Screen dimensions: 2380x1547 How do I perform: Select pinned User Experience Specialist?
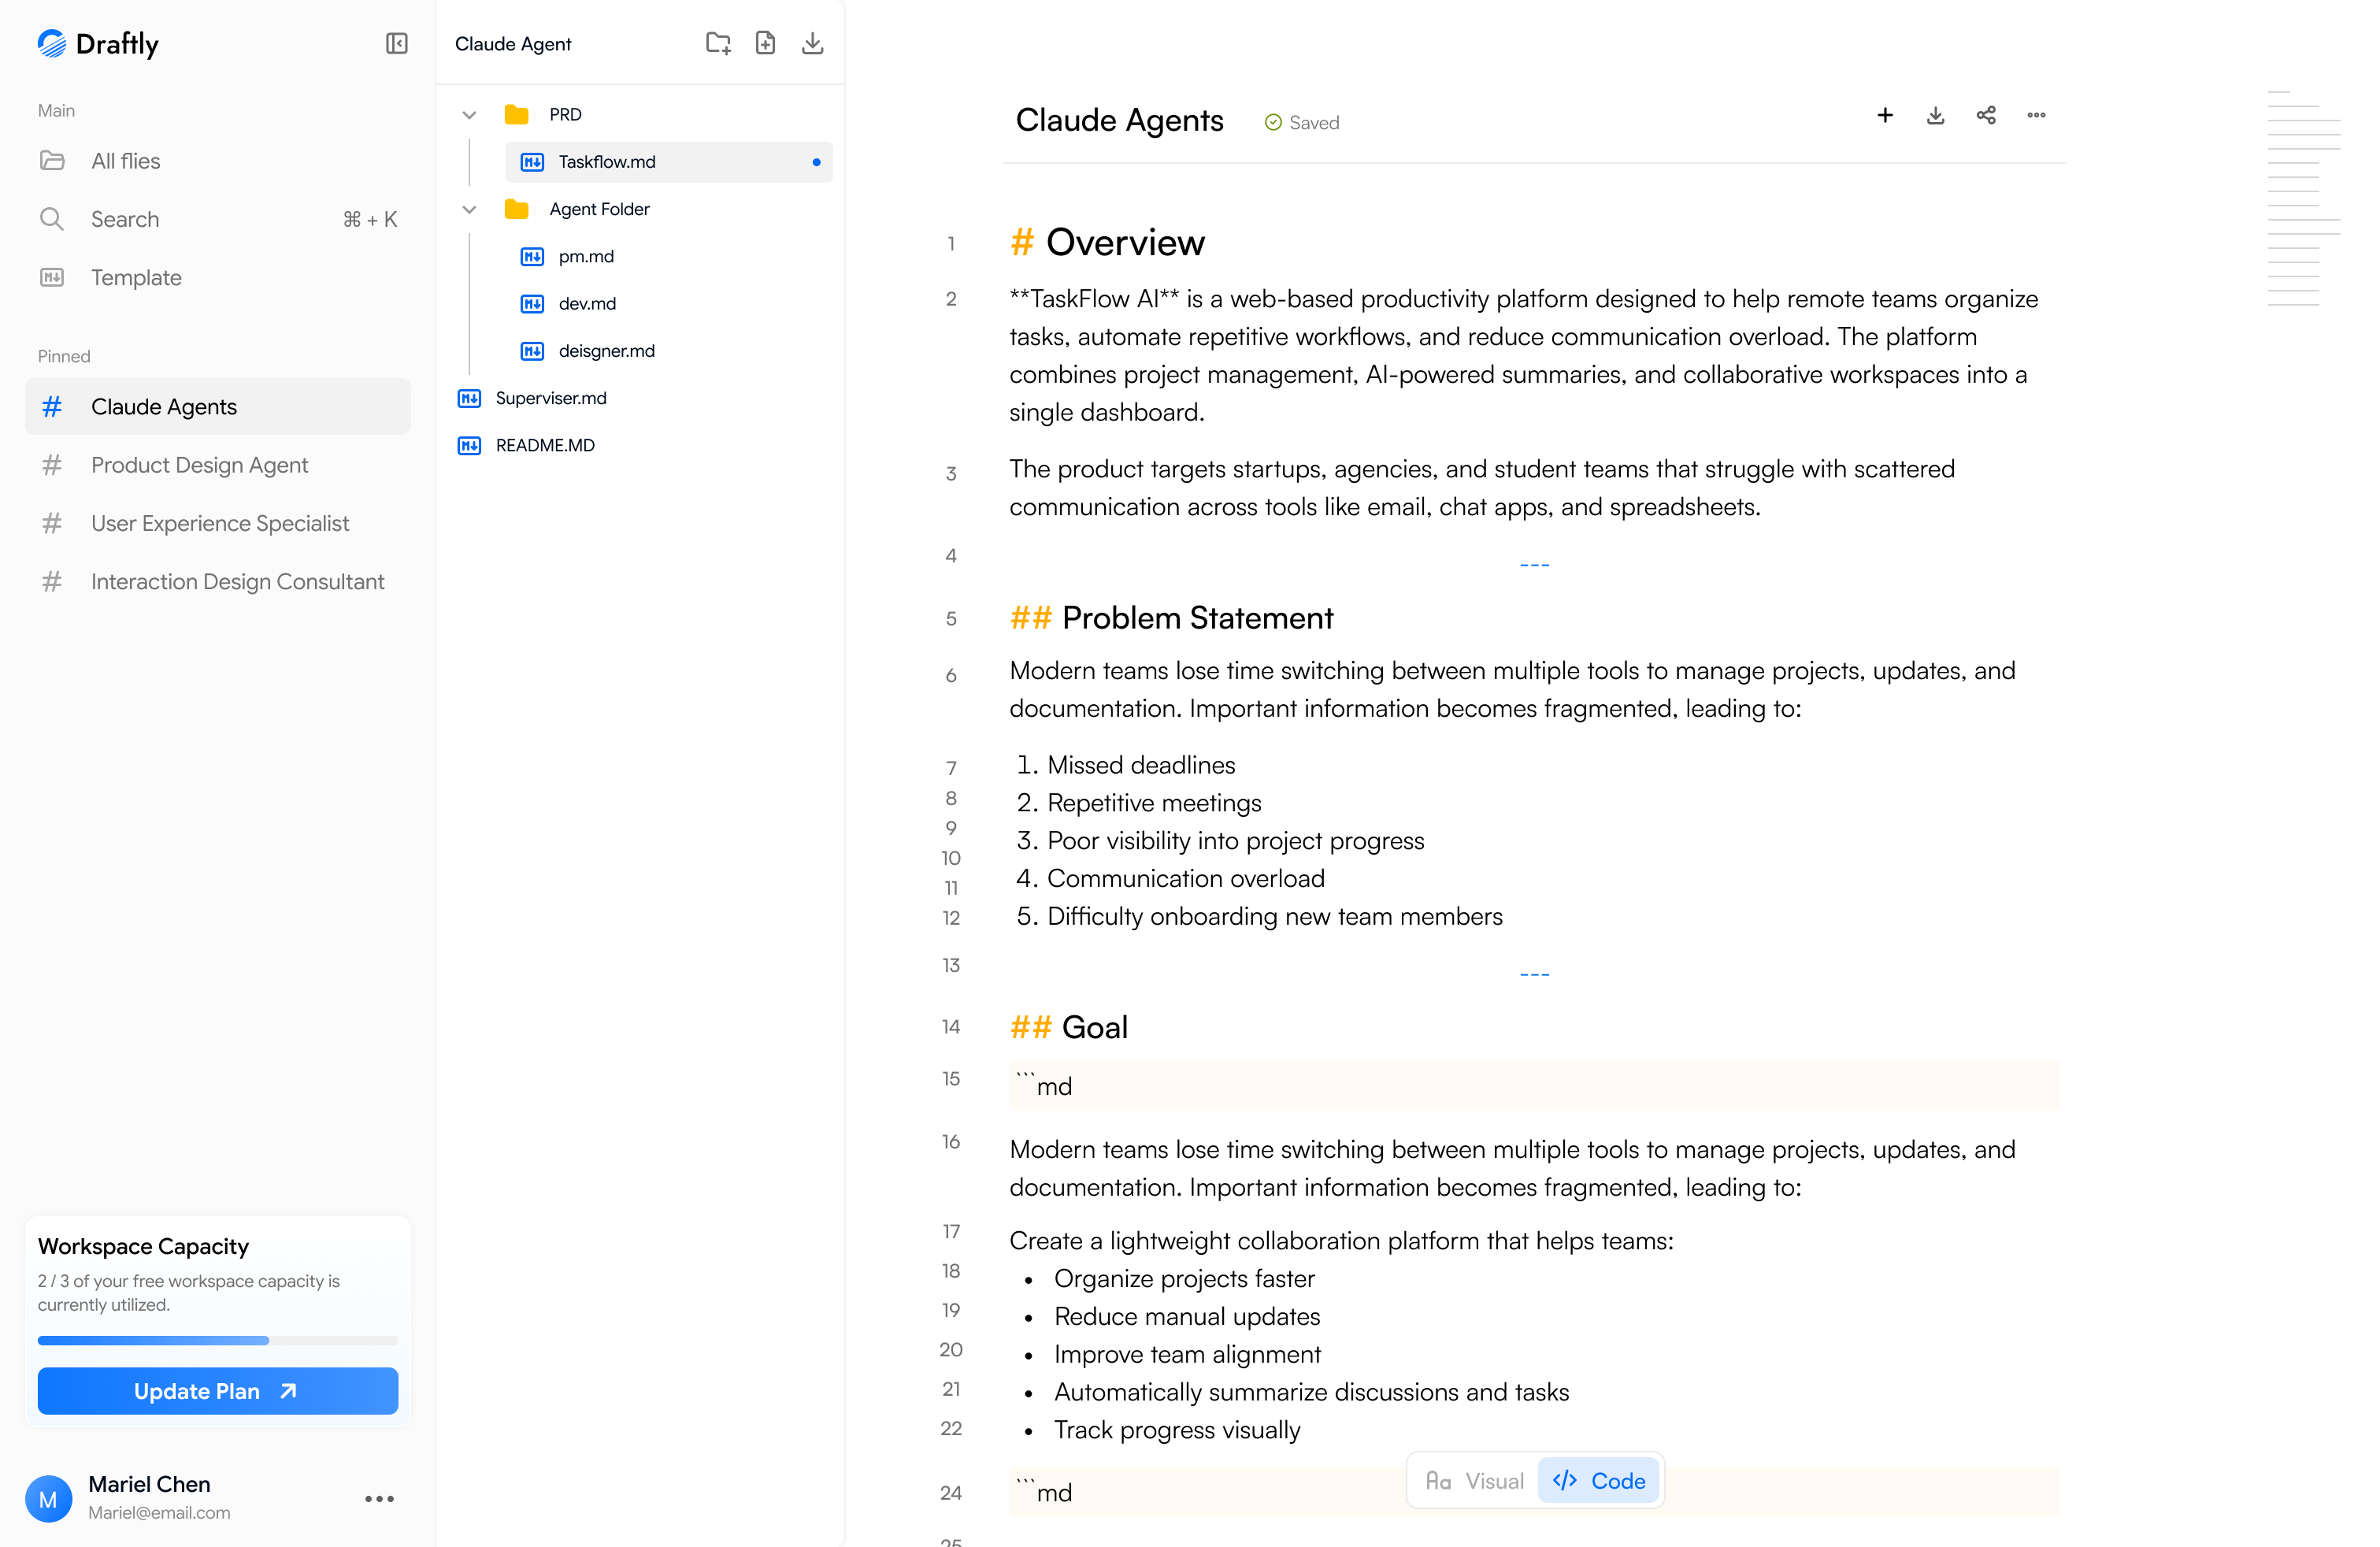click(218, 523)
